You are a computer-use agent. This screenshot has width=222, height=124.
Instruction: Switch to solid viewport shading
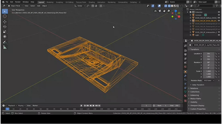(172, 6)
